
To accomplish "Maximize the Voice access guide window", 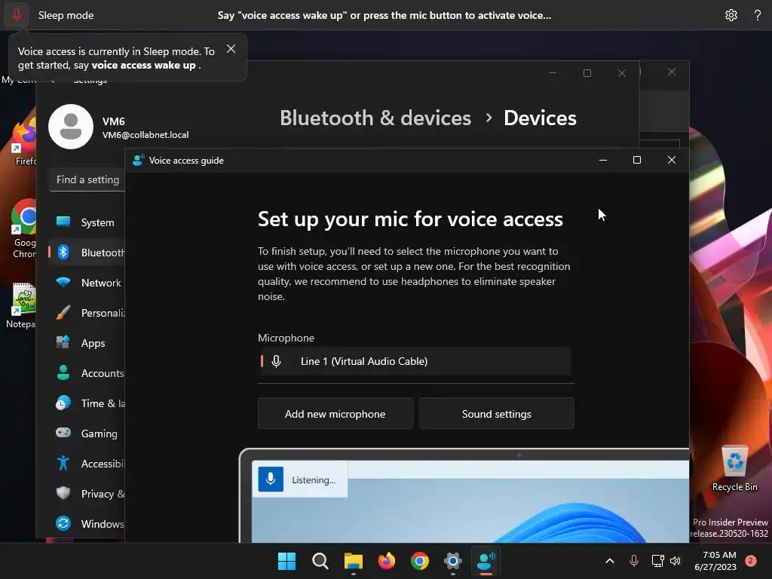I will [x=636, y=160].
